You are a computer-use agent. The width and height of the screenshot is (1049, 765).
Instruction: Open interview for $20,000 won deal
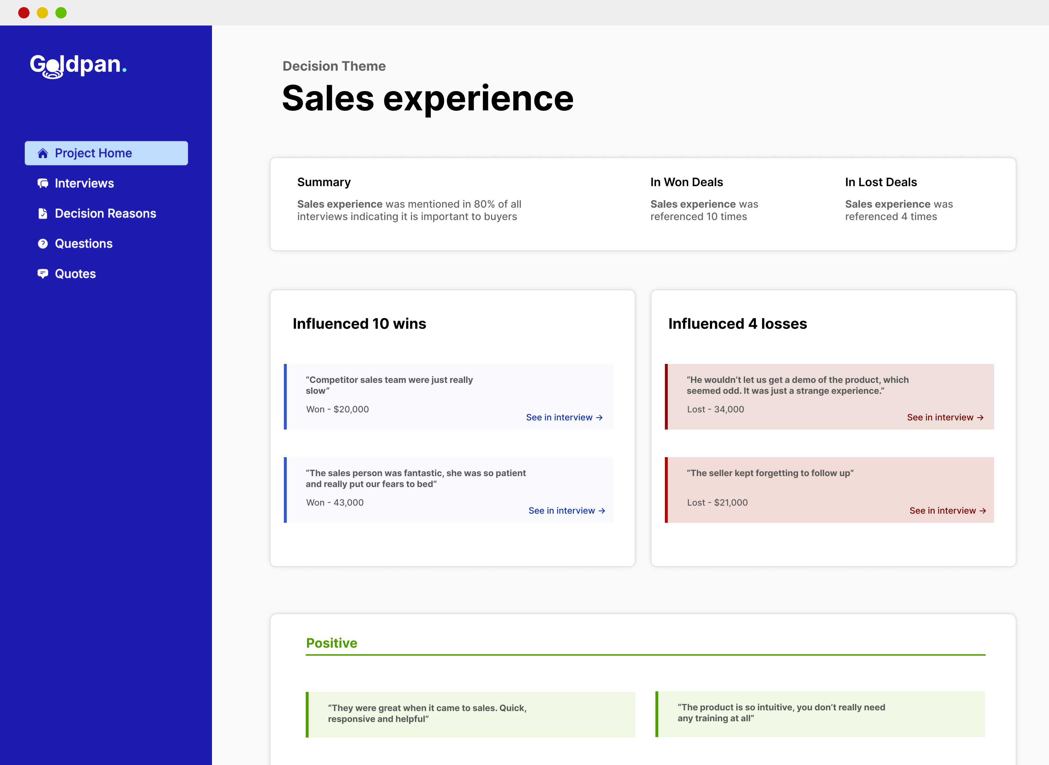(565, 416)
